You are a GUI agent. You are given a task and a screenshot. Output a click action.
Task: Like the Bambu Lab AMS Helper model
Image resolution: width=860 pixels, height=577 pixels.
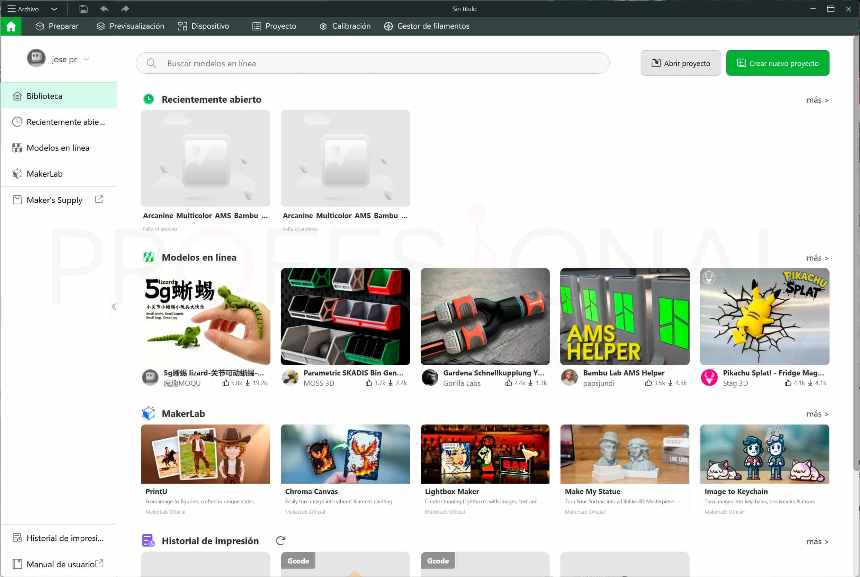648,383
